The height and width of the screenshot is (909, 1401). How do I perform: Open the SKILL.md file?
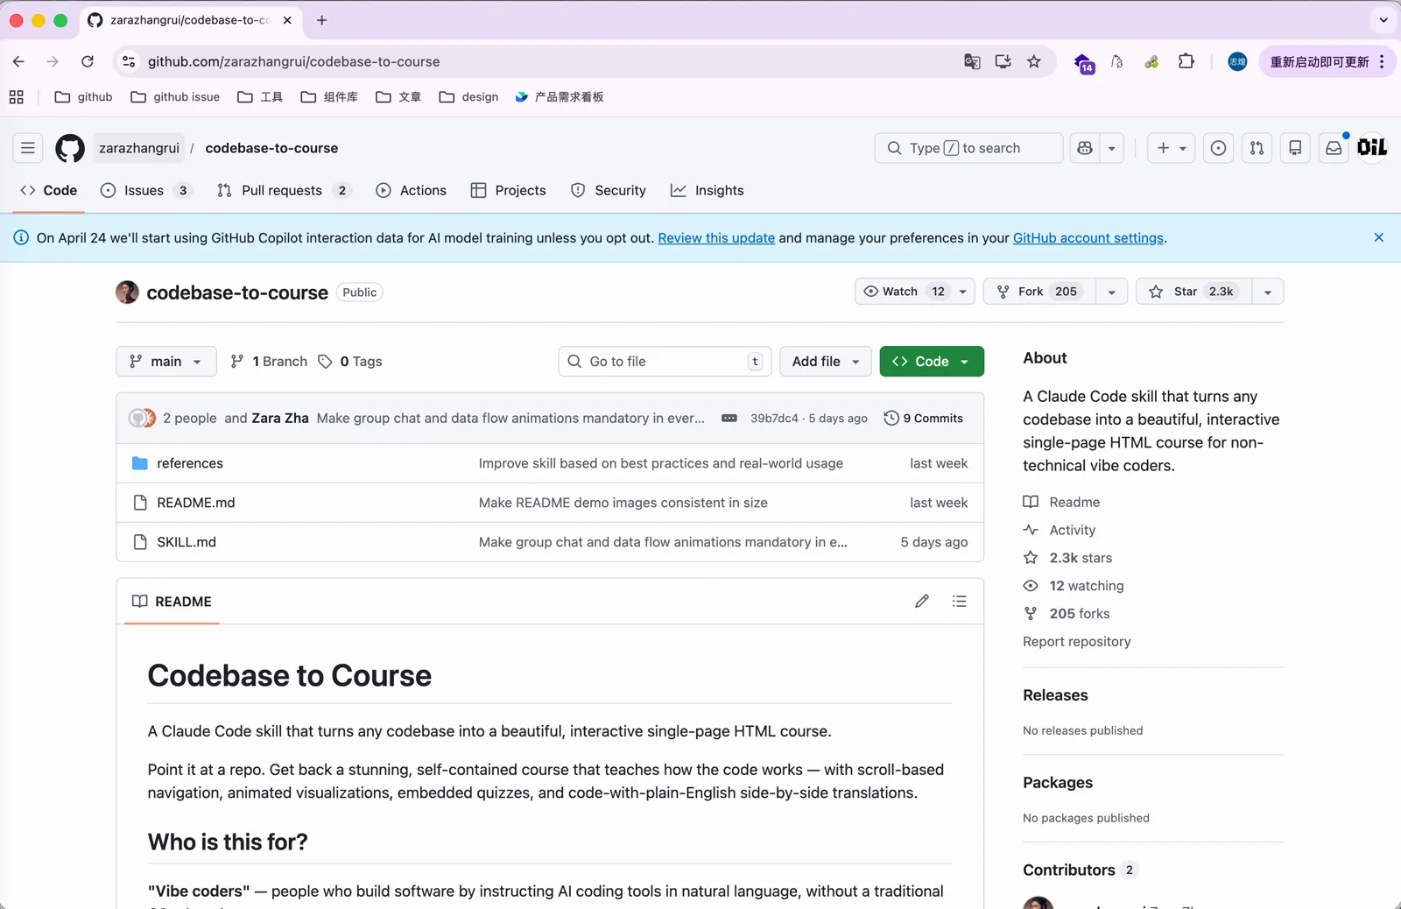coord(187,542)
